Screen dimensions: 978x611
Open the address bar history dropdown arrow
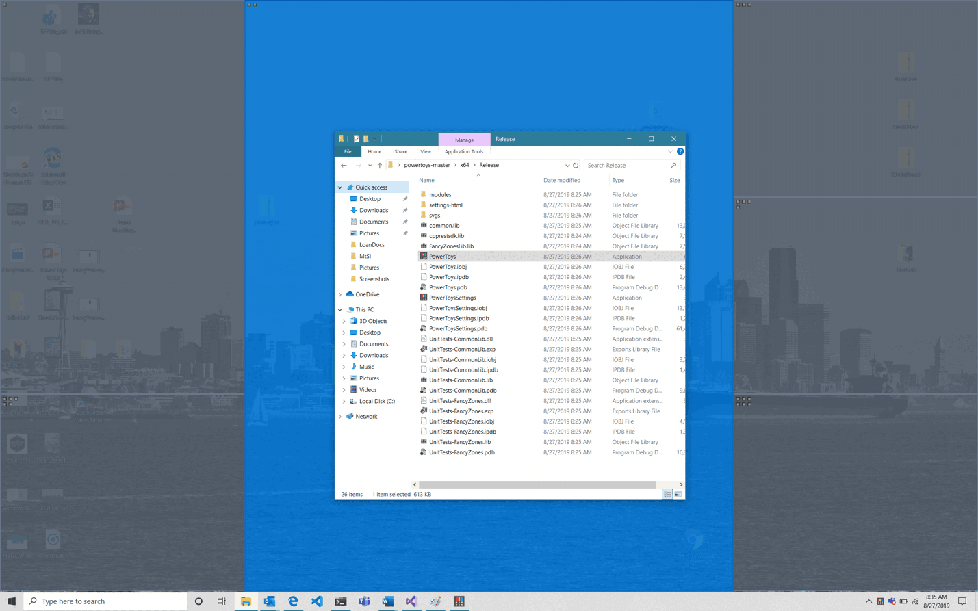coord(566,165)
